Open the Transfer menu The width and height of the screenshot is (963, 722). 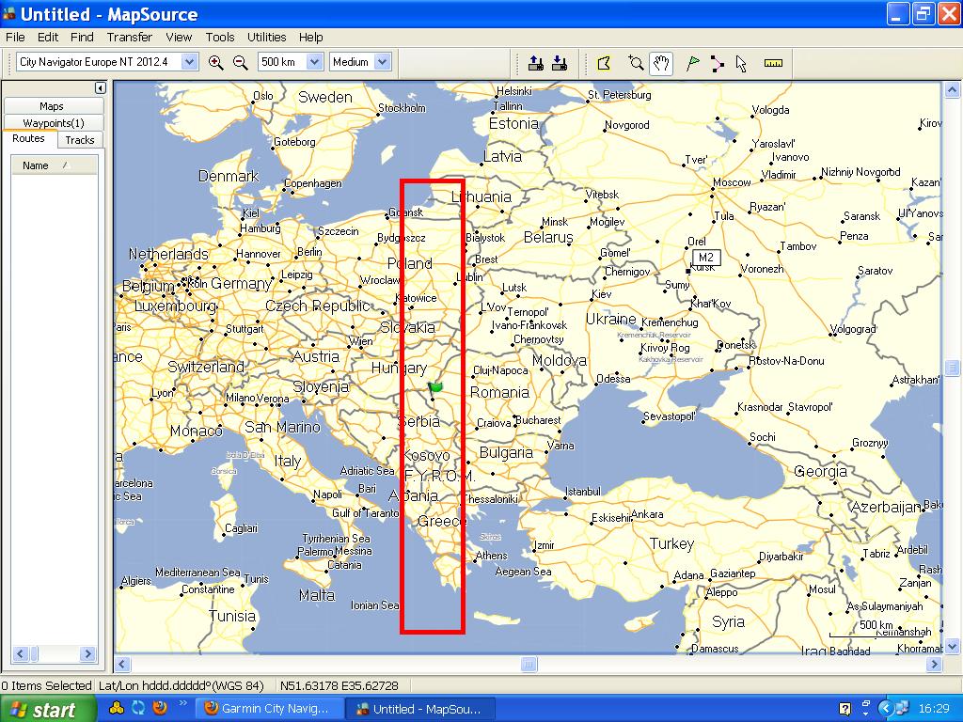(x=129, y=38)
